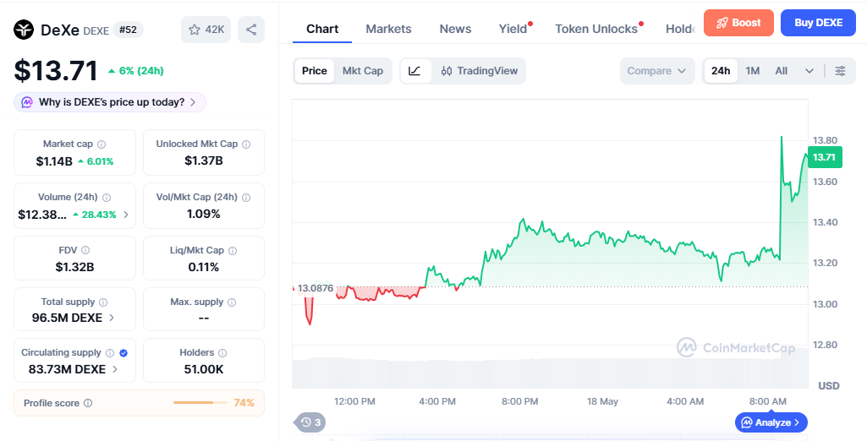Click the DeXe logo icon

click(x=24, y=30)
